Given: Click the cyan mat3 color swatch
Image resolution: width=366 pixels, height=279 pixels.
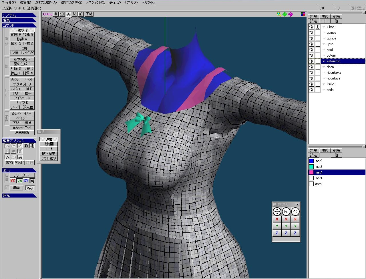Looking at the screenshot, I should point(311,167).
